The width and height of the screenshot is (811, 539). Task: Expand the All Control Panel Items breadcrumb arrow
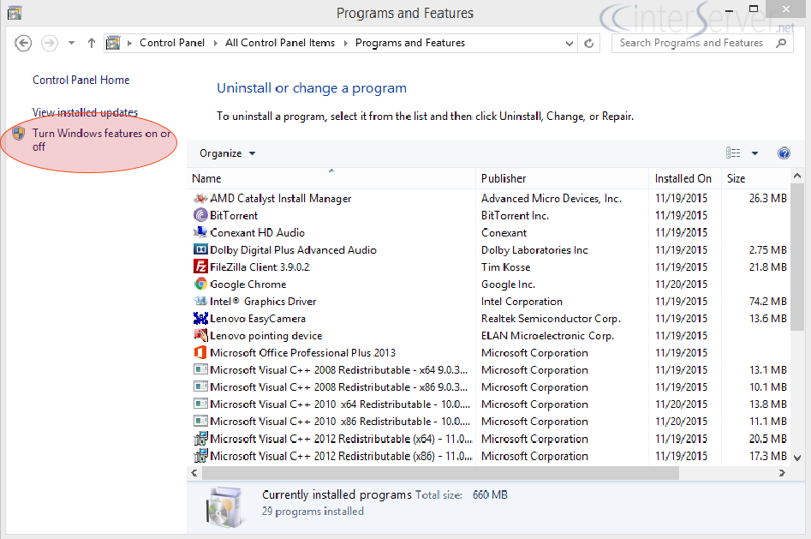coord(345,43)
